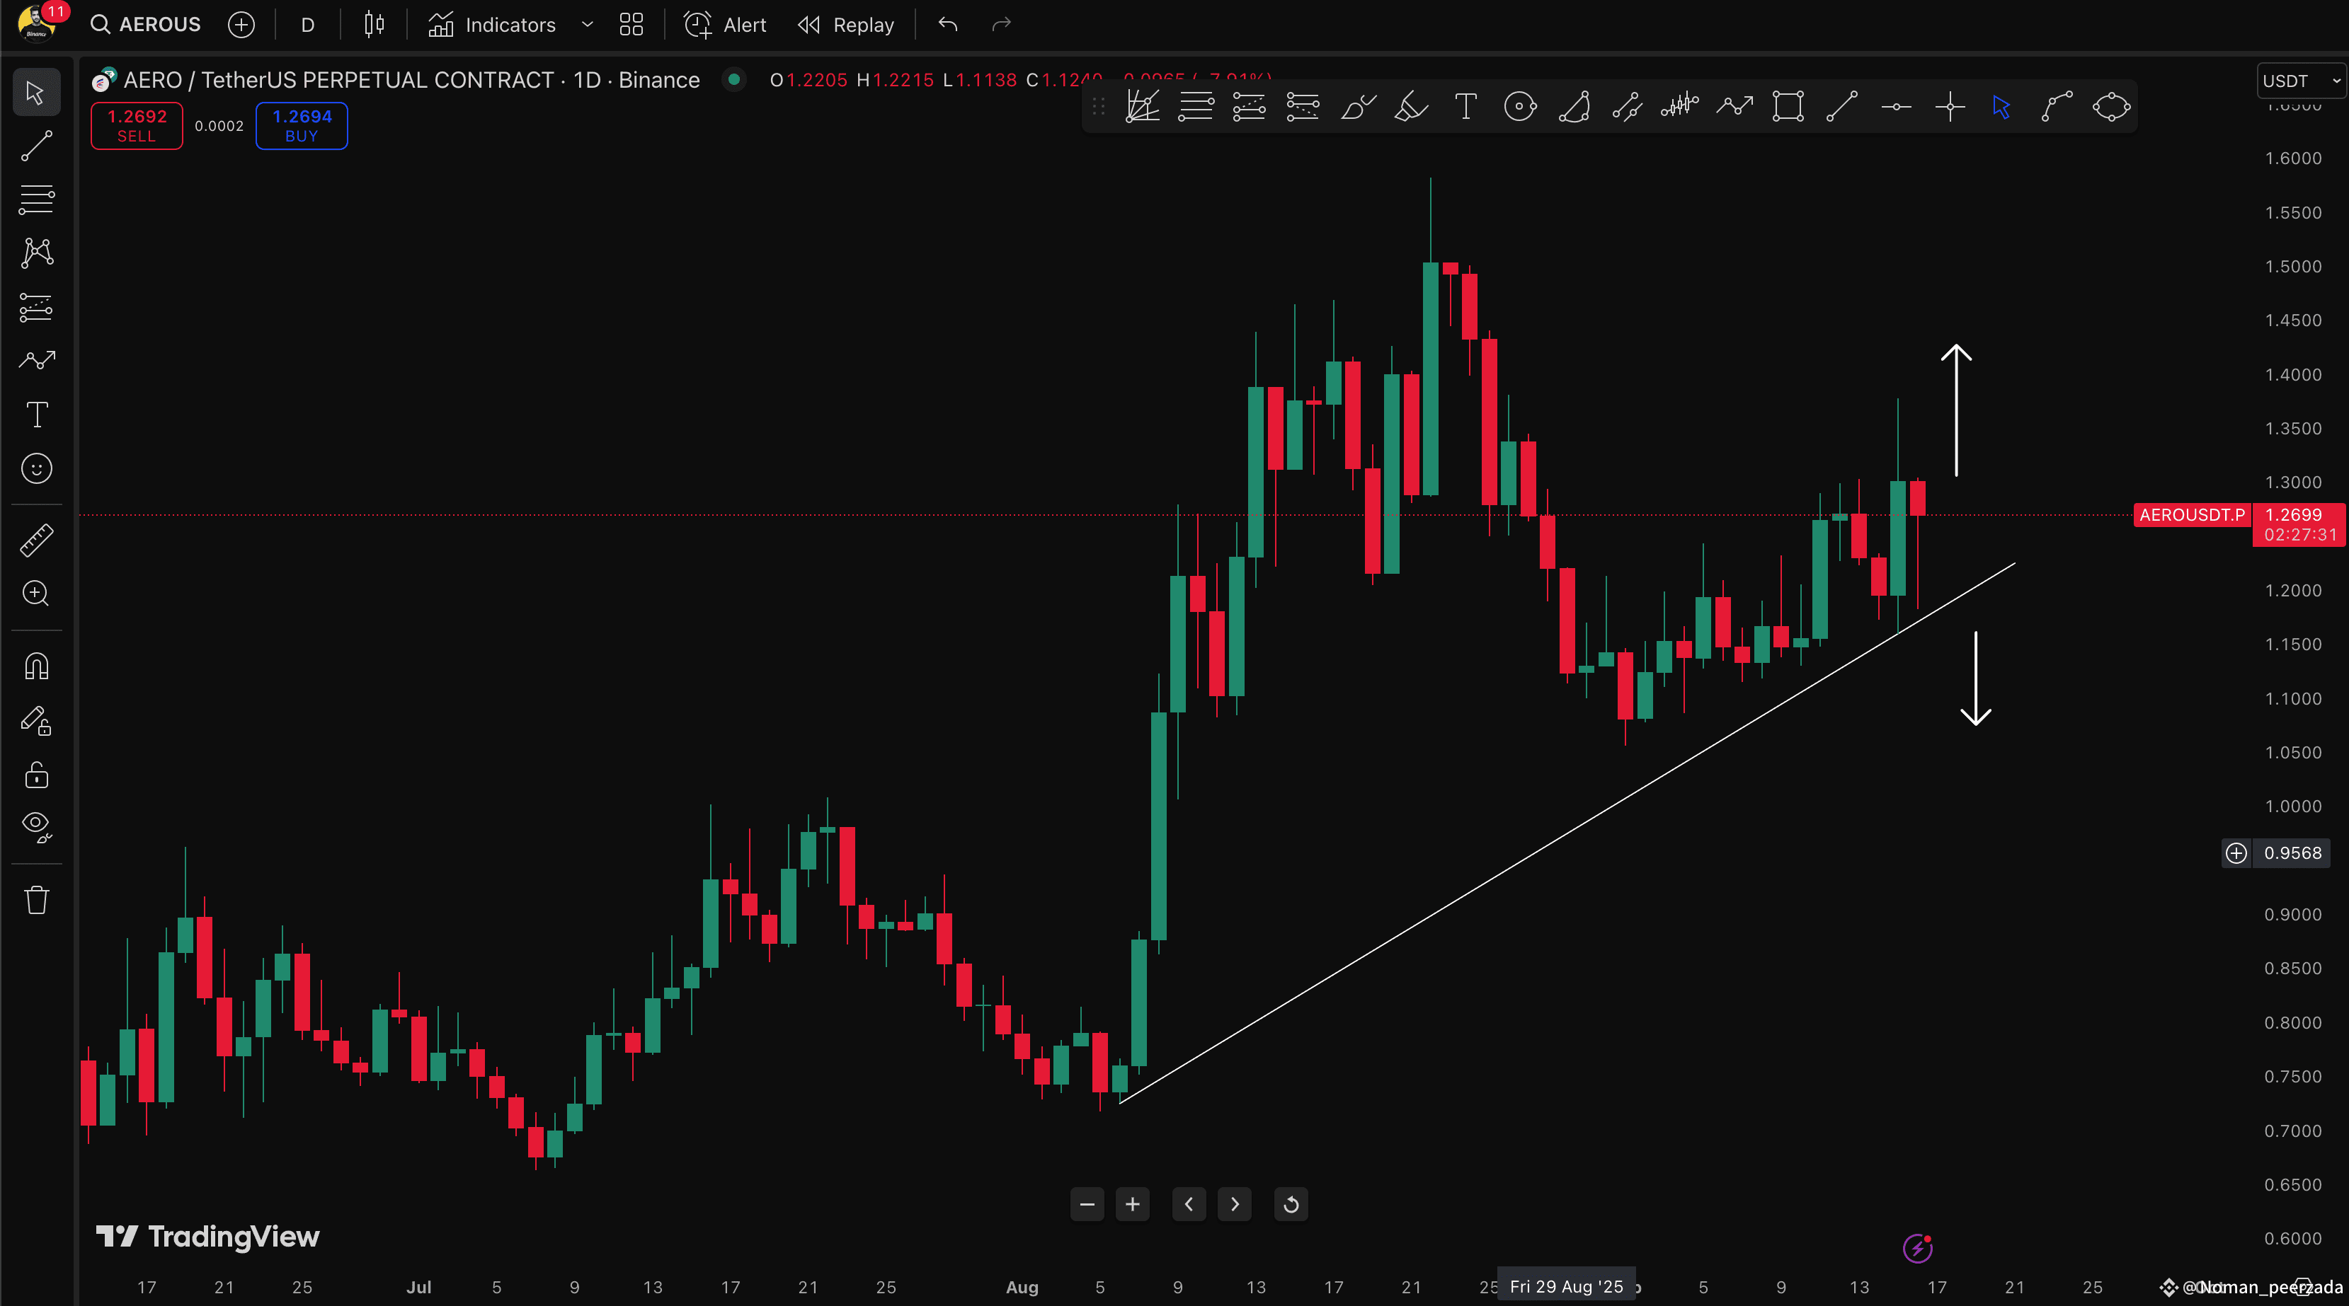This screenshot has width=2349, height=1306.
Task: Create a new price Alert
Action: click(725, 25)
